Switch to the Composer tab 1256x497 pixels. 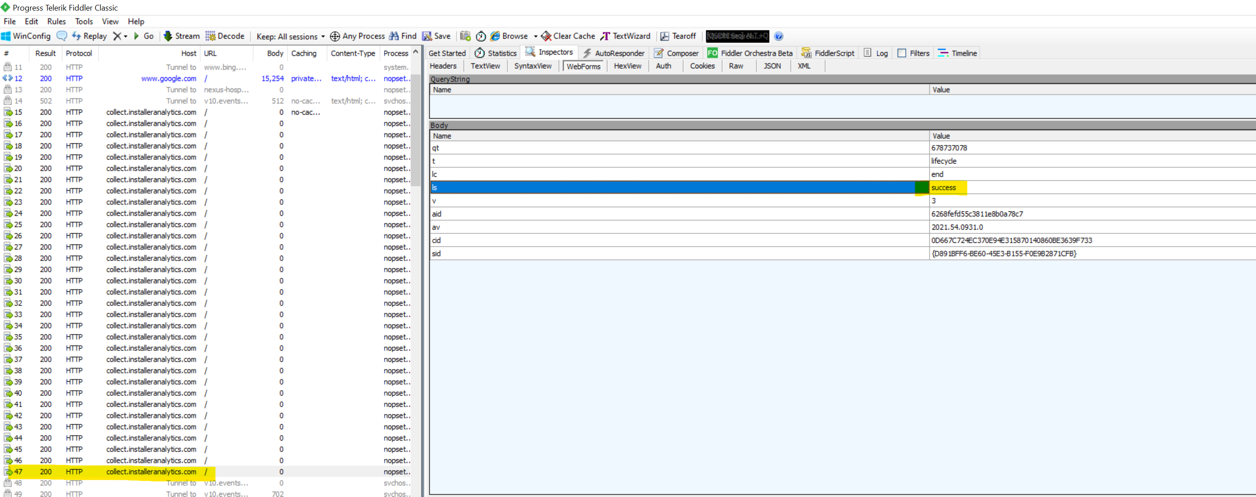[x=676, y=53]
